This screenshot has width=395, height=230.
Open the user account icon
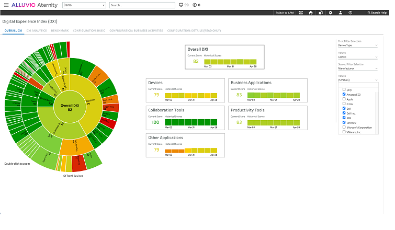pos(341,13)
